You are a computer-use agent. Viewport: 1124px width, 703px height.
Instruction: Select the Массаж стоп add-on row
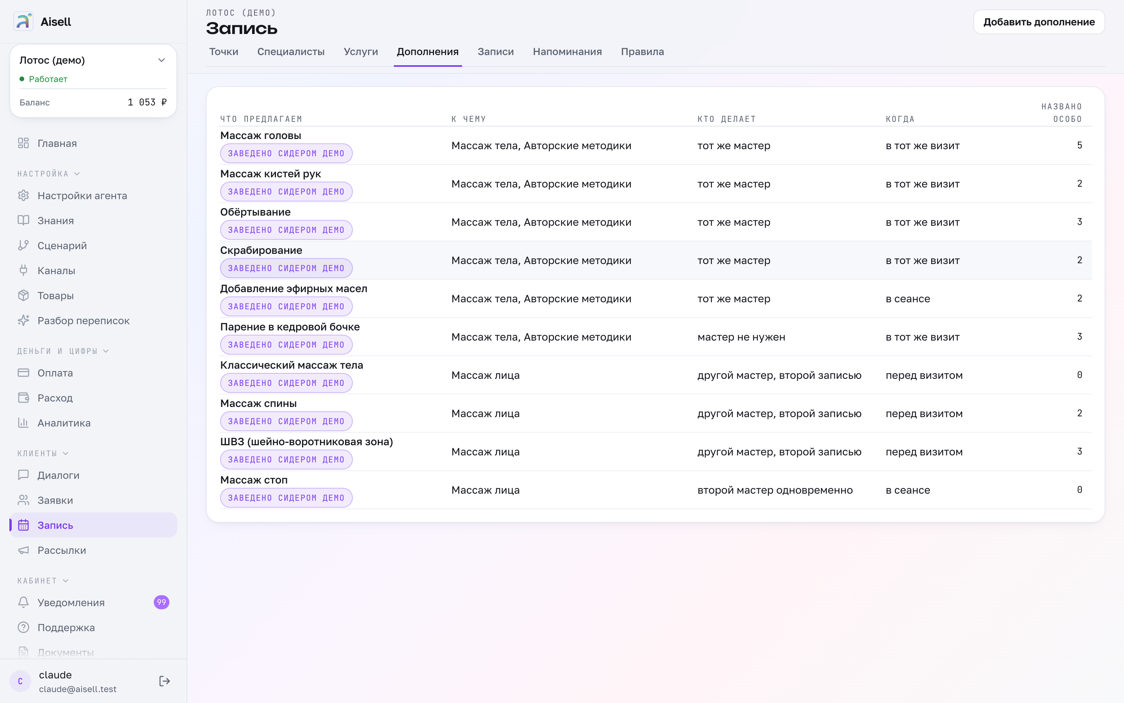[656, 490]
